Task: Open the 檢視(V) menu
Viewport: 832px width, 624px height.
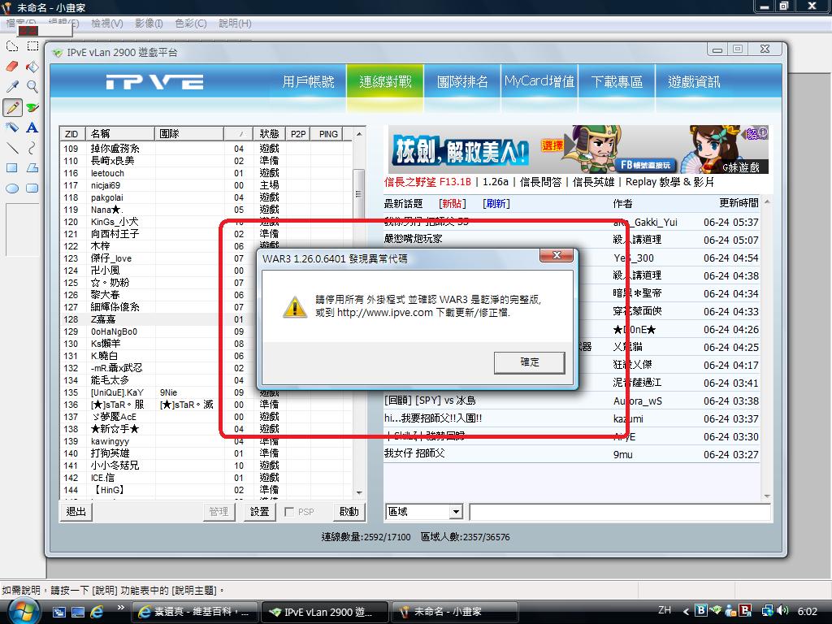Action: tap(106, 24)
